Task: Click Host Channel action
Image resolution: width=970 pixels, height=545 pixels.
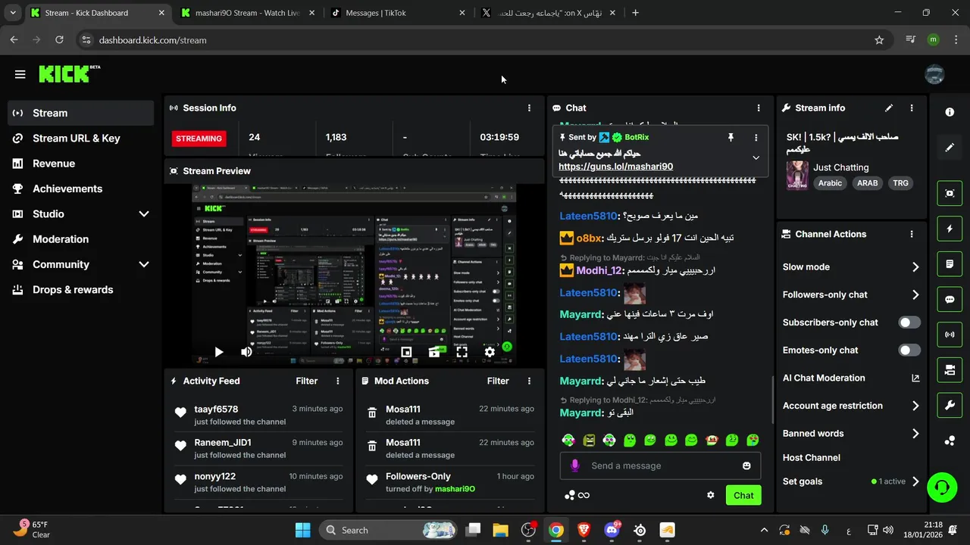Action: [812, 458]
